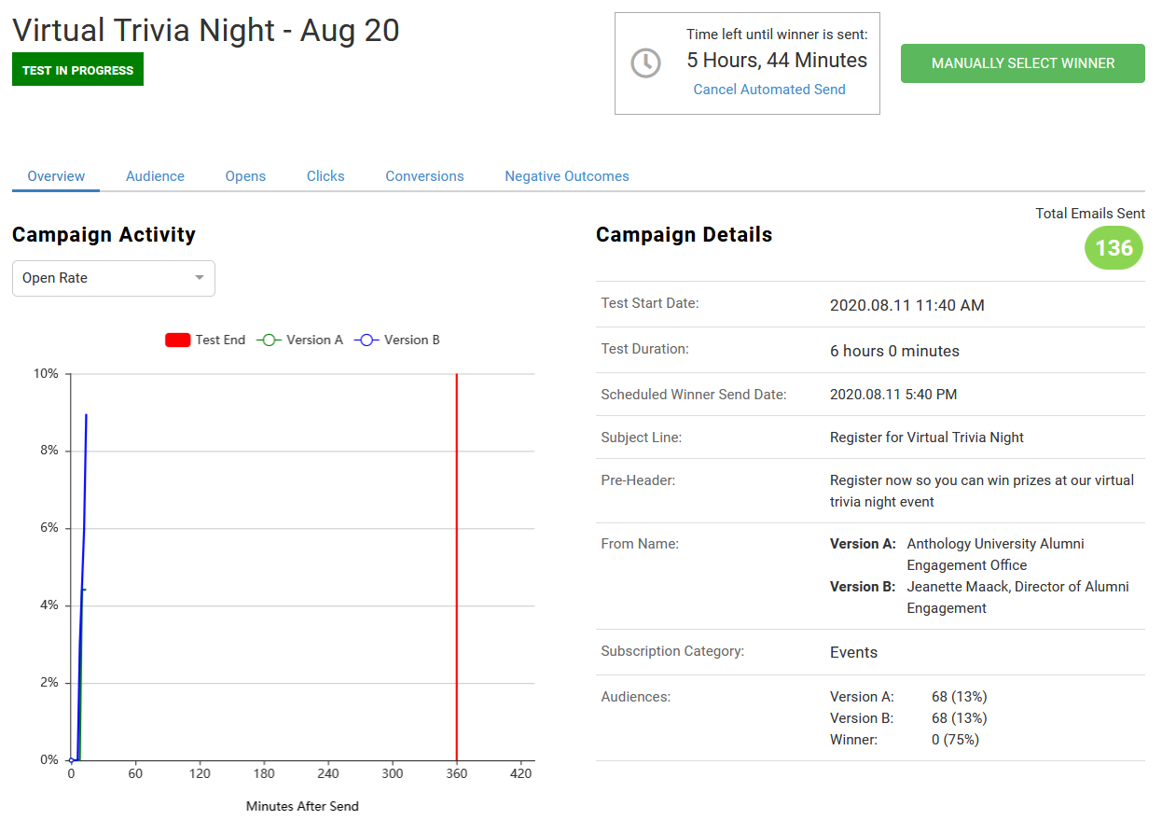This screenshot has height=820, width=1162.
Task: Click the red Test End line on chart
Action: point(456,560)
